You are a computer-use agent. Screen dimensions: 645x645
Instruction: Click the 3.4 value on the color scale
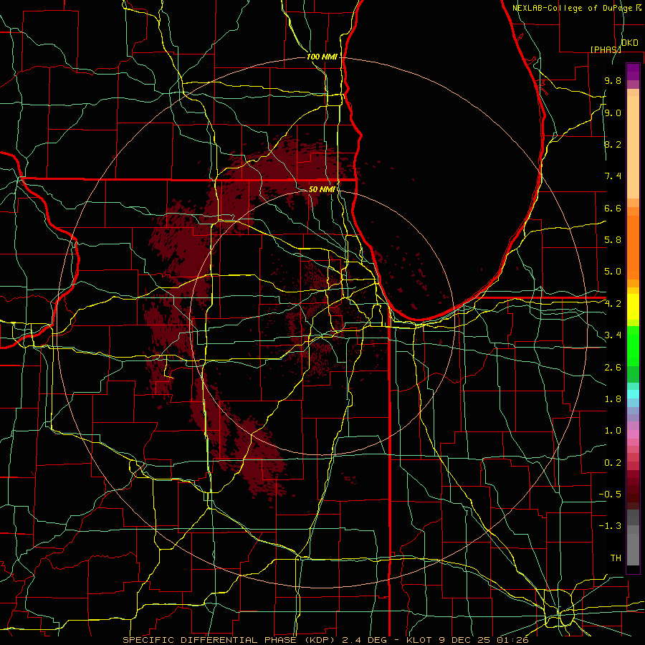tap(613, 335)
